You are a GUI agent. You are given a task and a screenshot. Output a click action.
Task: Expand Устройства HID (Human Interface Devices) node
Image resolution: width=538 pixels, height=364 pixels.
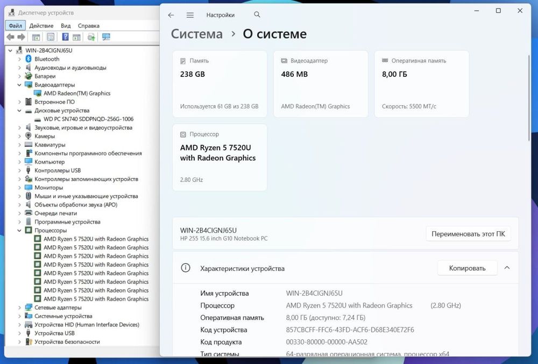pyautogui.click(x=19, y=325)
